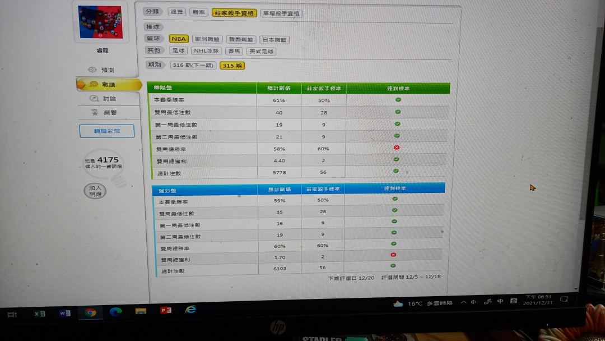Open Task View on taskbar
Image resolution: width=605 pixels, height=341 pixels.
click(12, 314)
